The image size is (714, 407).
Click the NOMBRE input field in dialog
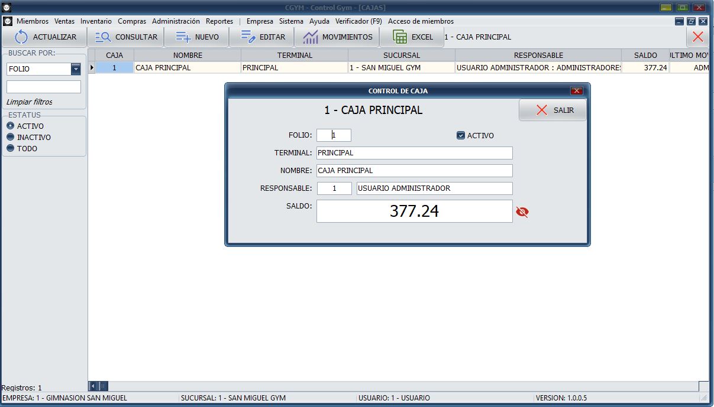(414, 171)
